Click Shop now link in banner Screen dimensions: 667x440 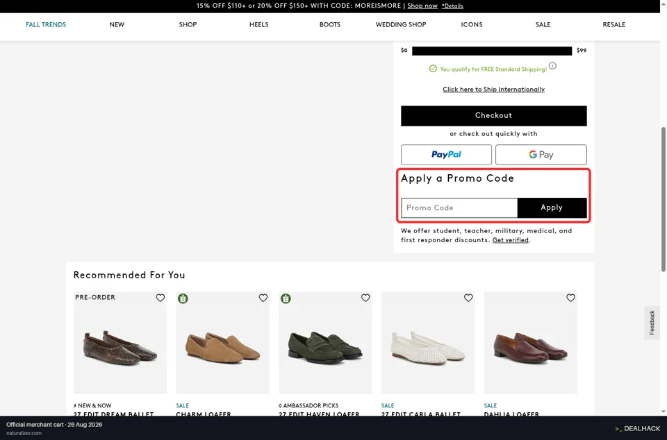pyautogui.click(x=422, y=6)
